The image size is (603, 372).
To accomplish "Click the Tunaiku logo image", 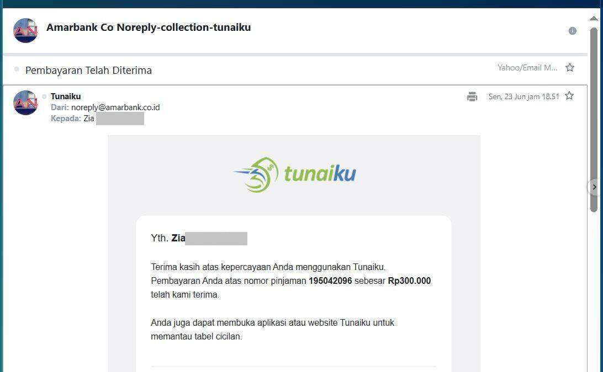I will tap(294, 175).
